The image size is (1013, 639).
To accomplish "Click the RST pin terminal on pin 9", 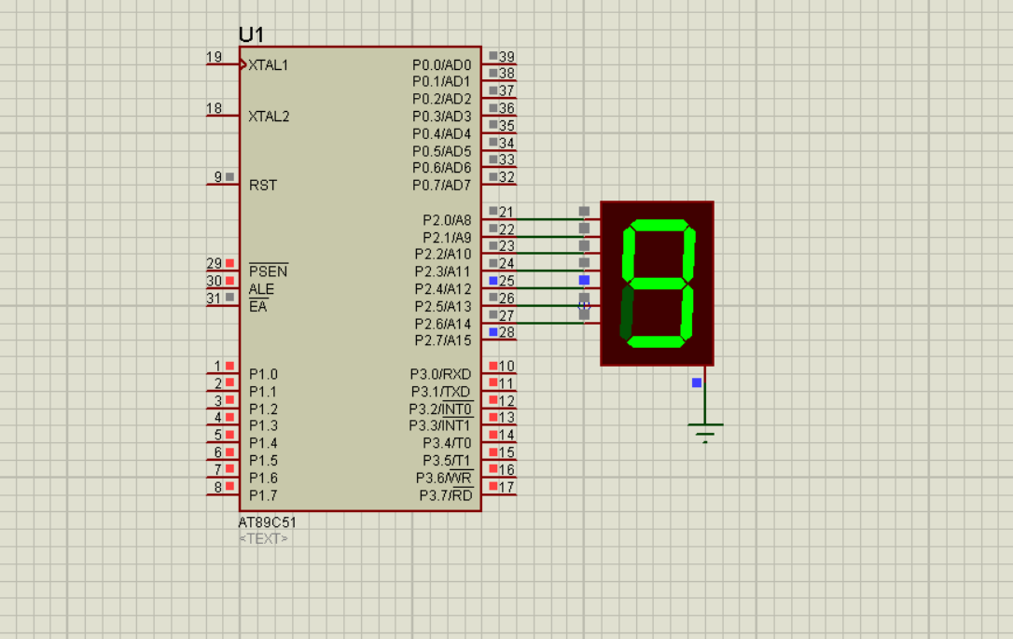I will tap(231, 178).
